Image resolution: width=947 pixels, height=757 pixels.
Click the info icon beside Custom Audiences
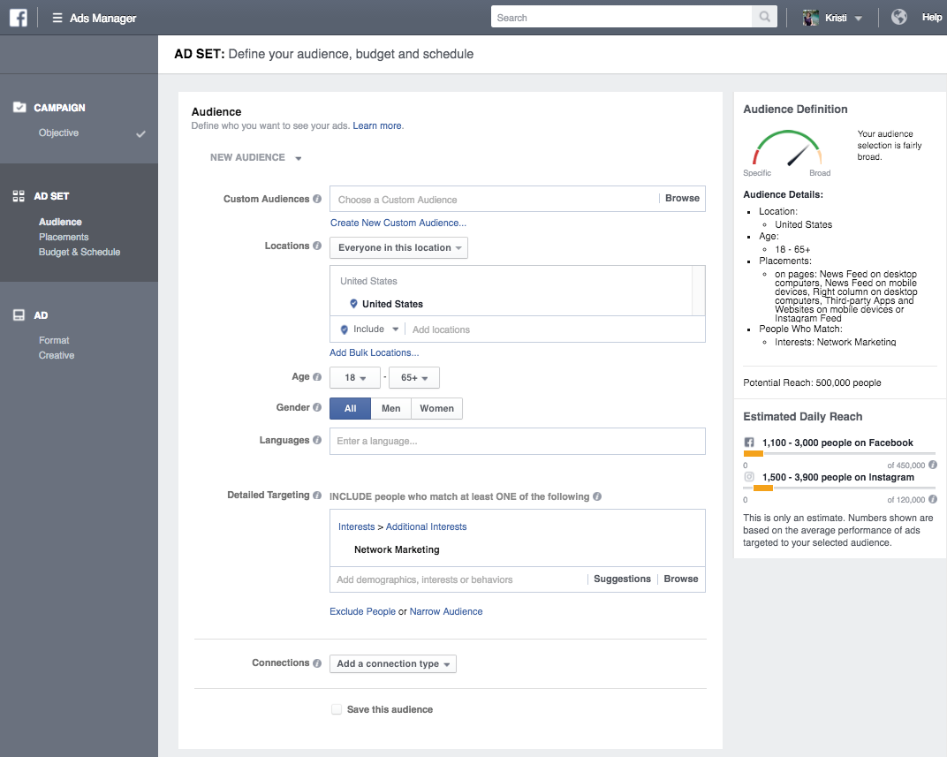click(317, 199)
